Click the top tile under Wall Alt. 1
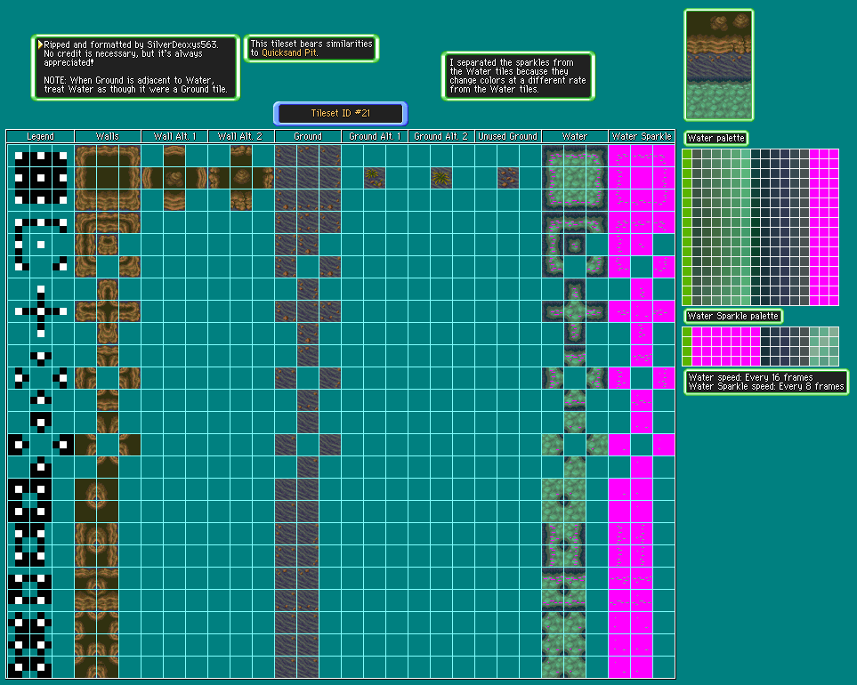Image resolution: width=857 pixels, height=685 pixels. pyautogui.click(x=174, y=156)
